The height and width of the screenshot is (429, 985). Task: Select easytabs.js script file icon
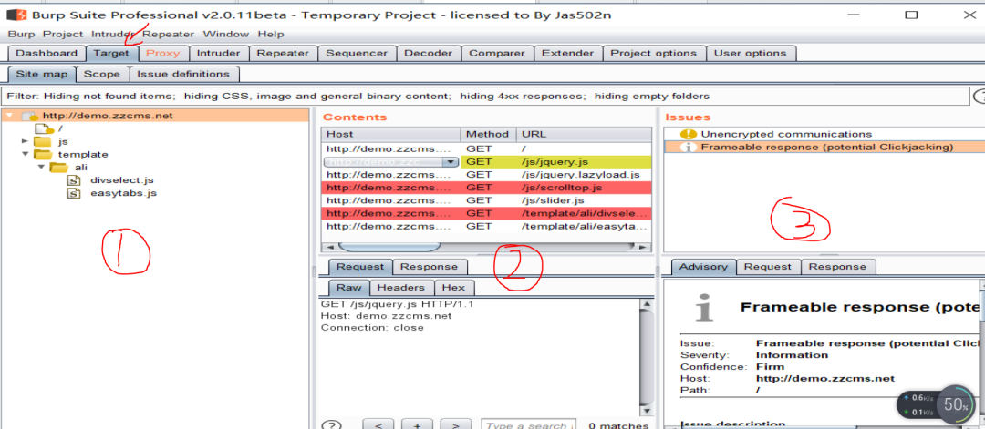(74, 193)
